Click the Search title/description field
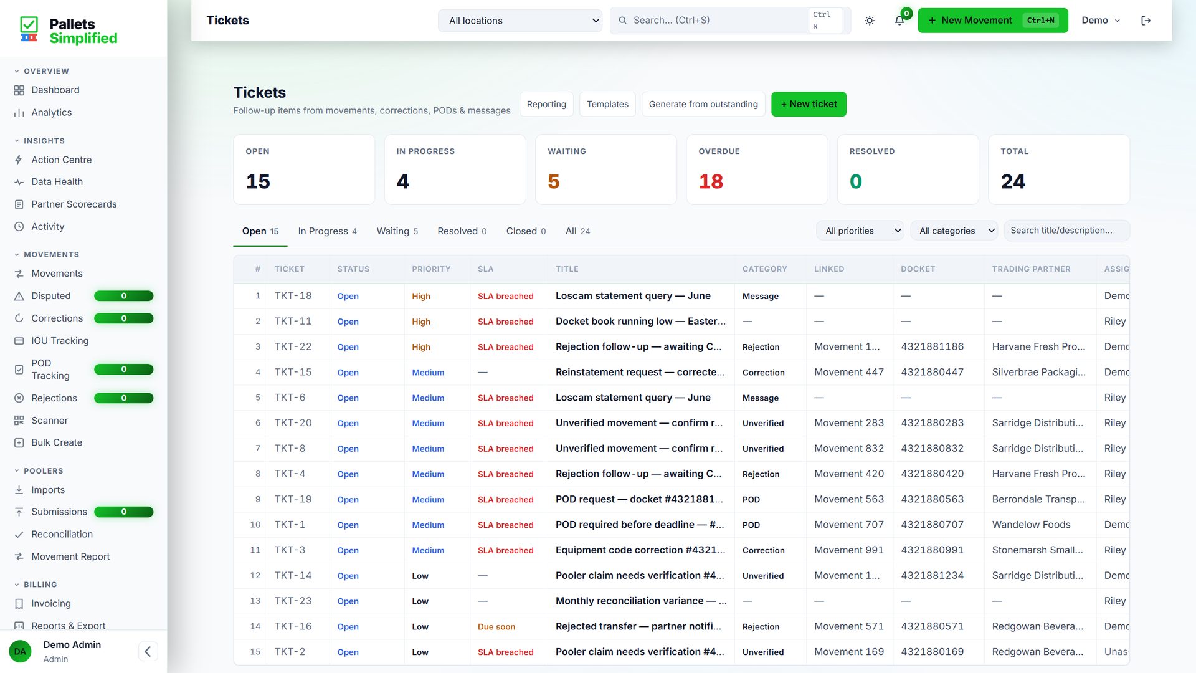 point(1066,231)
